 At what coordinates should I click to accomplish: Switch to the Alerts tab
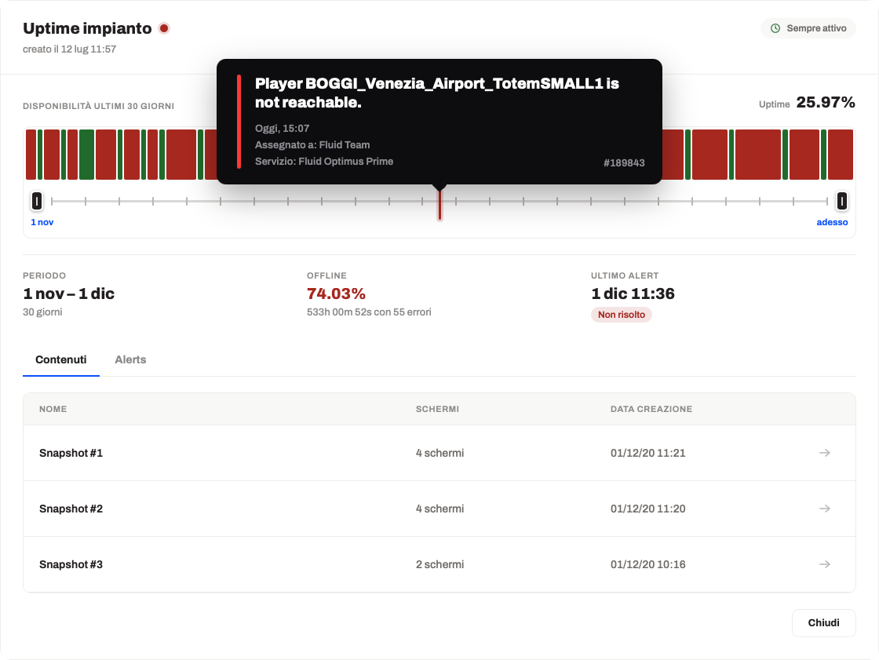tap(130, 359)
